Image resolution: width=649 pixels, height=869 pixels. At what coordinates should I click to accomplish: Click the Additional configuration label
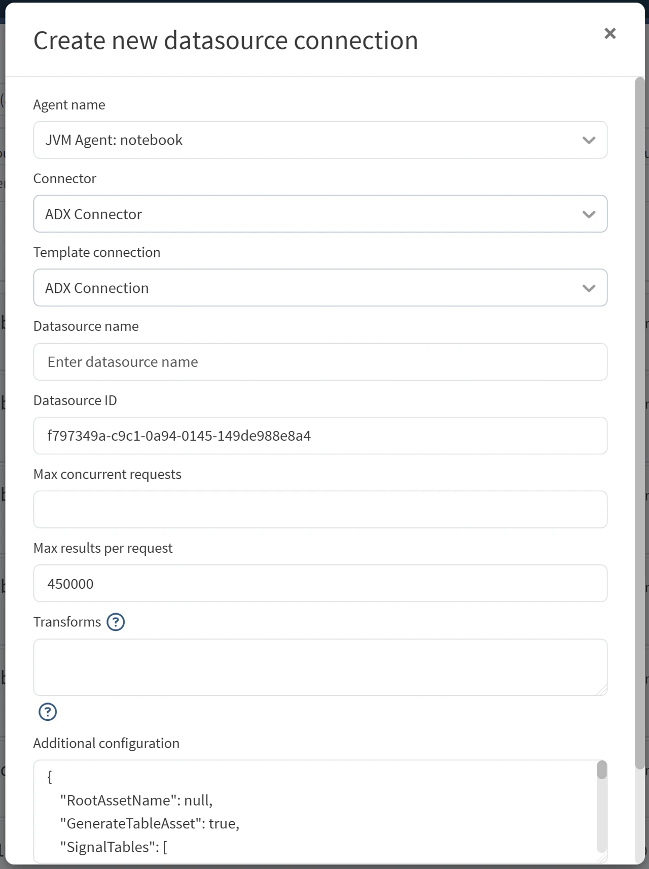(x=106, y=743)
